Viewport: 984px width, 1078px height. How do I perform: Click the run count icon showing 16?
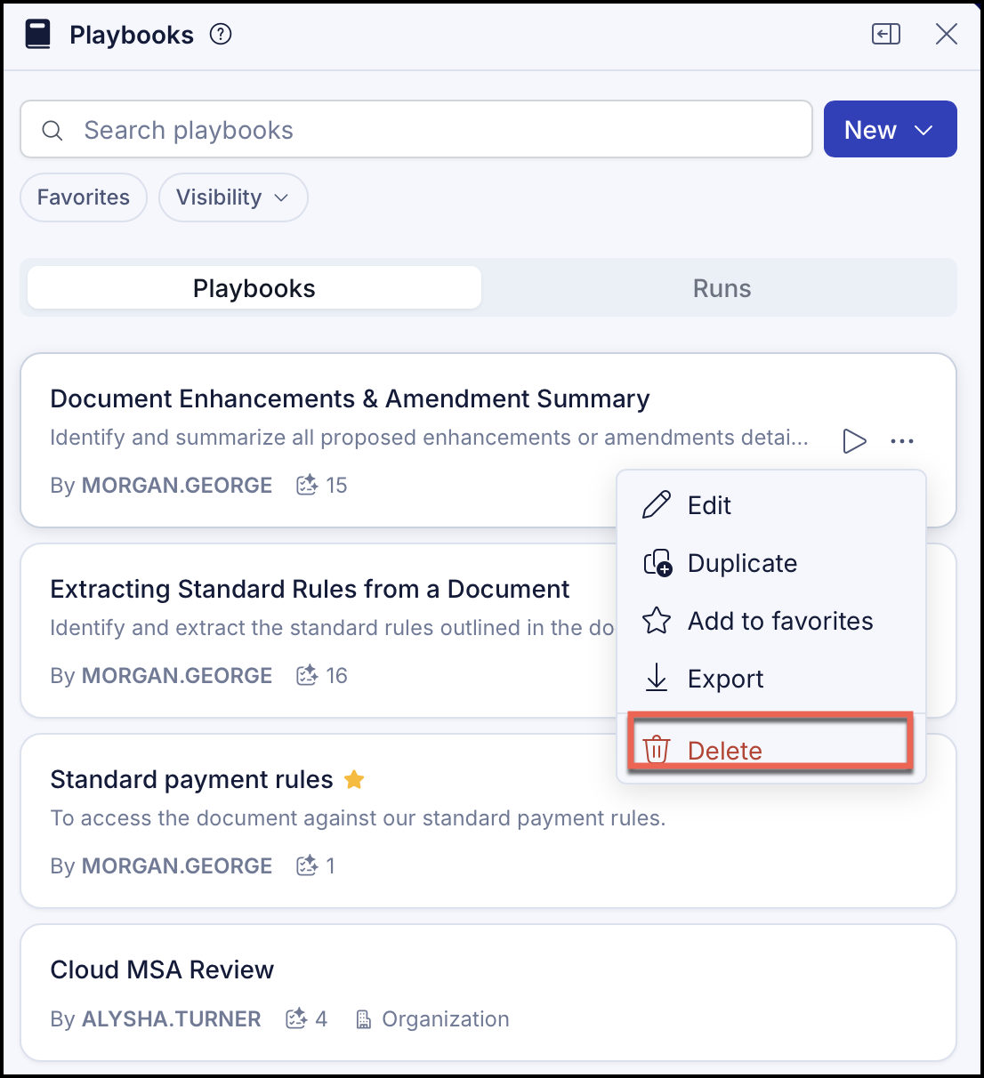click(x=307, y=675)
